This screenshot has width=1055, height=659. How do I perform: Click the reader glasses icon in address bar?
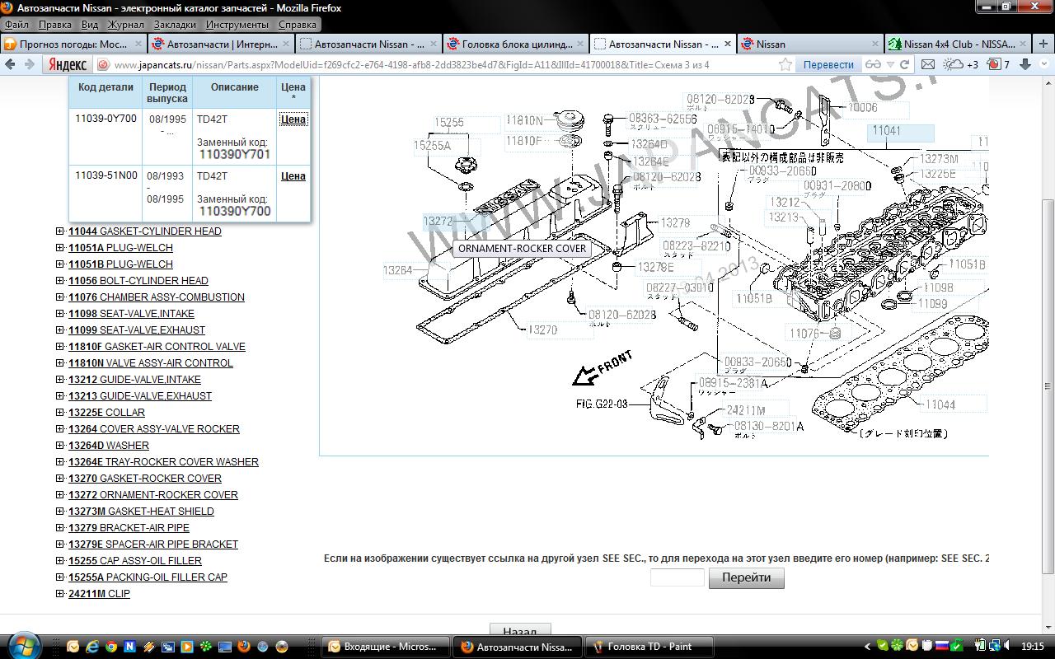click(x=872, y=64)
